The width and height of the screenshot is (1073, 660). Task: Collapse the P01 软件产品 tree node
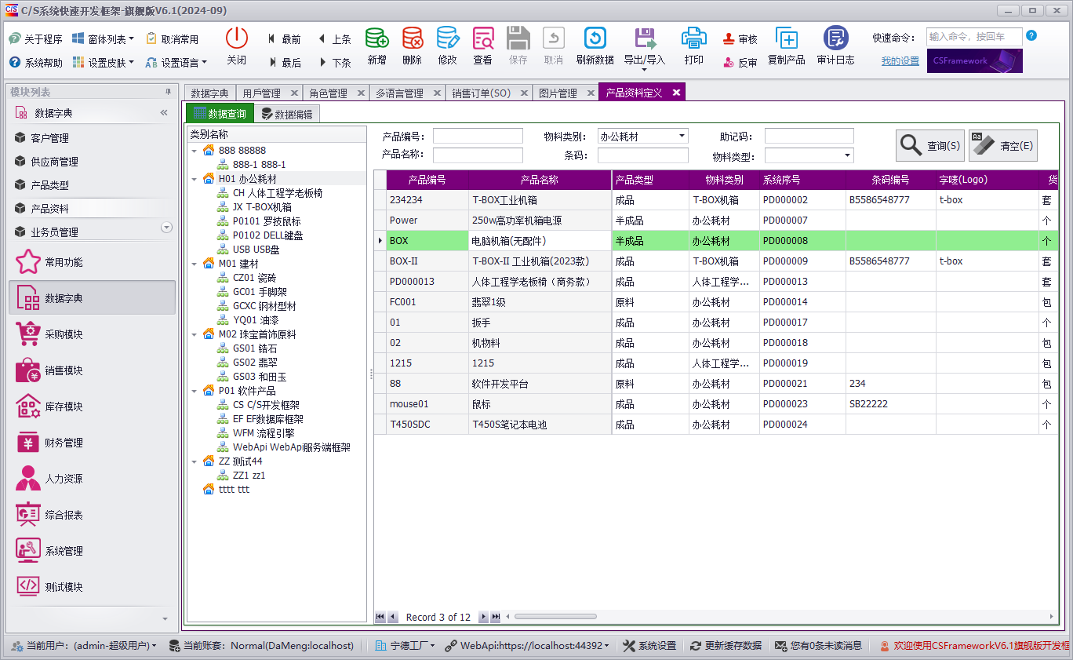[x=194, y=391]
